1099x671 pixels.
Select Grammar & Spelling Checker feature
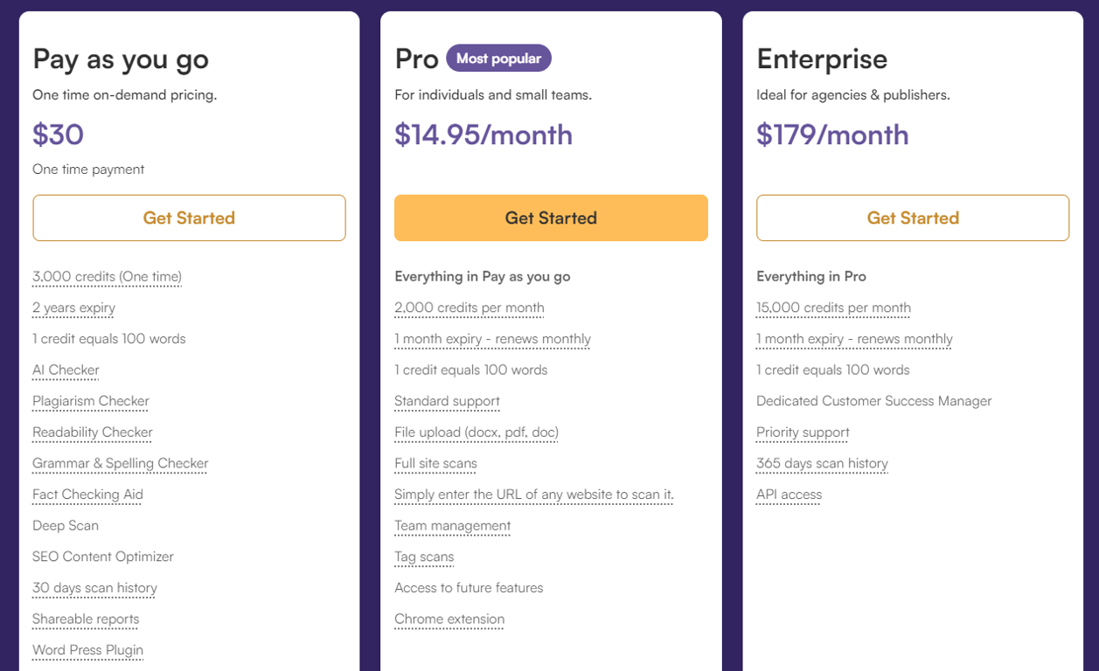(x=120, y=463)
